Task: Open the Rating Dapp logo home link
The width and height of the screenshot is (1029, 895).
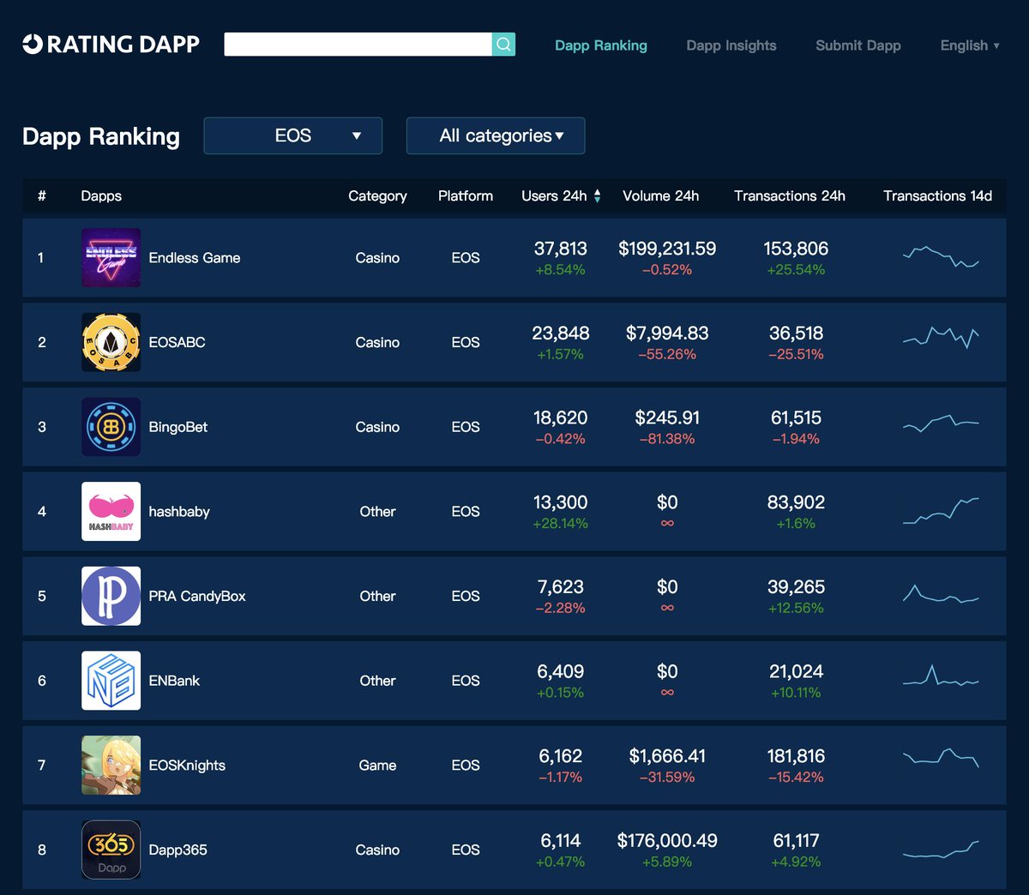Action: click(111, 45)
